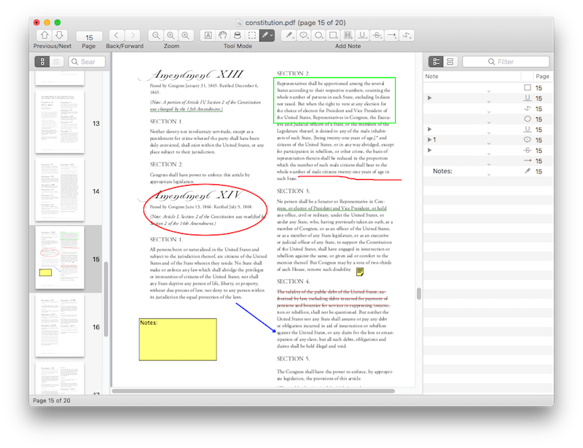The height and width of the screenshot is (448, 583).
Task: Select the arrow annotation tool
Action: tap(391, 35)
